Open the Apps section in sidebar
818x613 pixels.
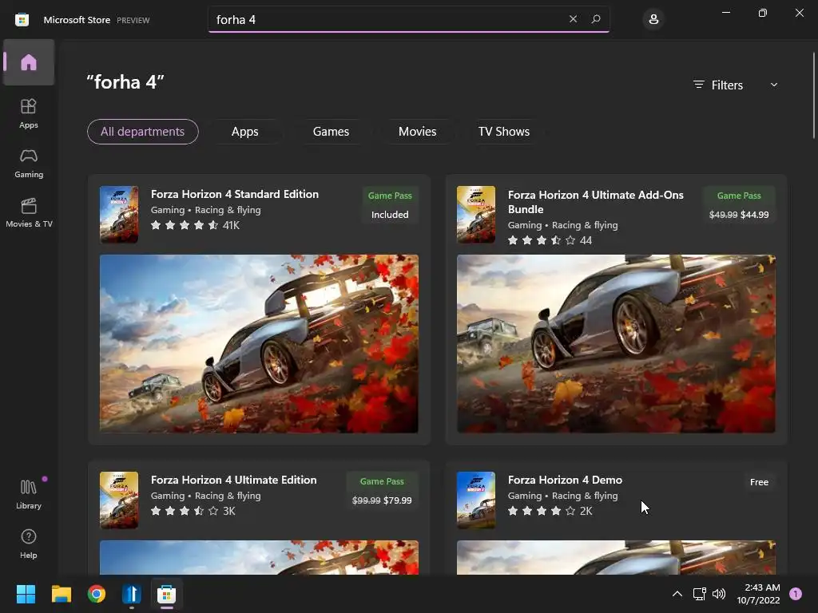click(29, 113)
